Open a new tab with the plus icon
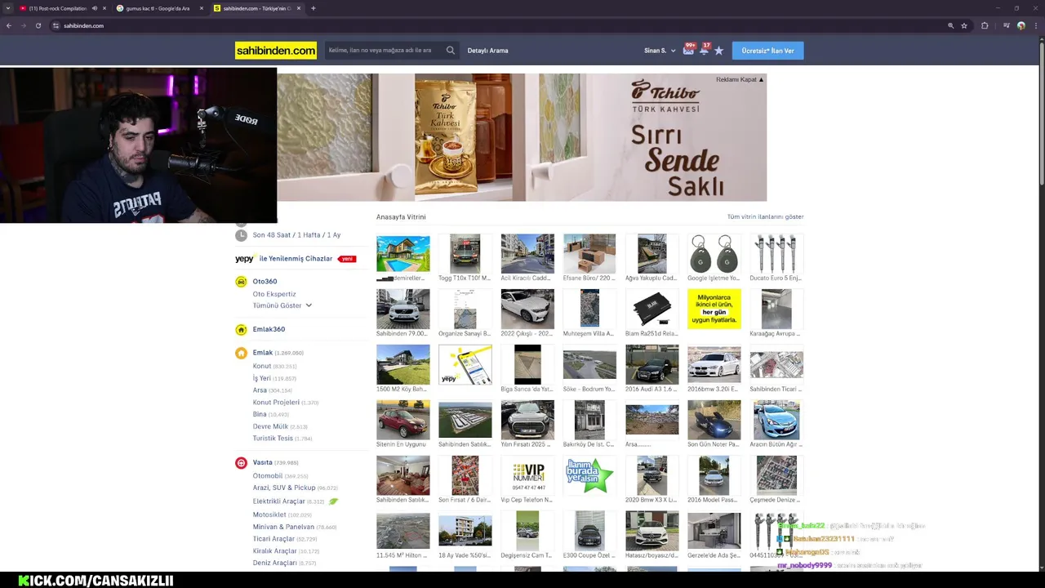 click(313, 8)
